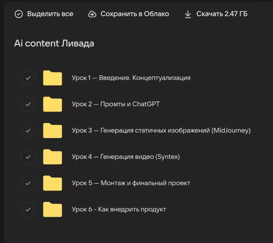Viewport: 273px width, 243px height.
Task: Open the folder icon for Урок 6
Action: pyautogui.click(x=52, y=209)
